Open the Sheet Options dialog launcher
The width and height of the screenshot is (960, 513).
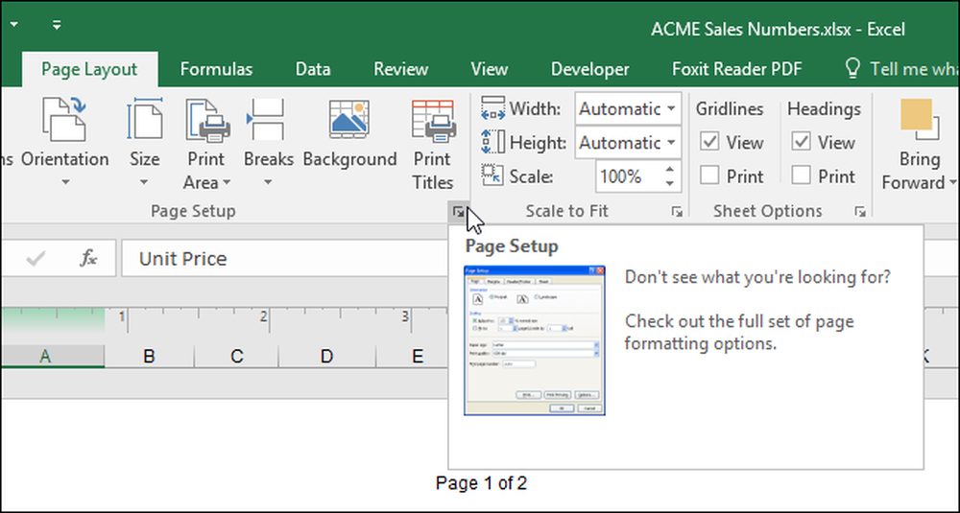click(x=860, y=212)
